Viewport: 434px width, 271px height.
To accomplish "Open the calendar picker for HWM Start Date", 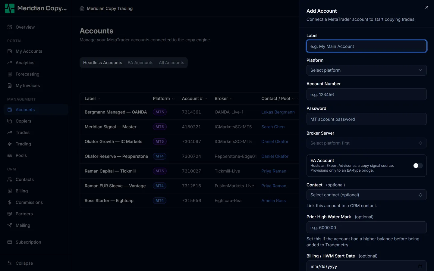I will coord(420,266).
